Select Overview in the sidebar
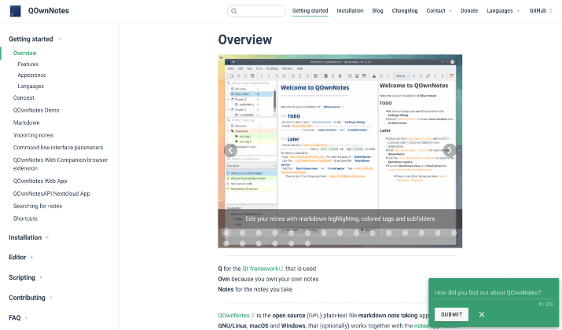 (x=24, y=53)
